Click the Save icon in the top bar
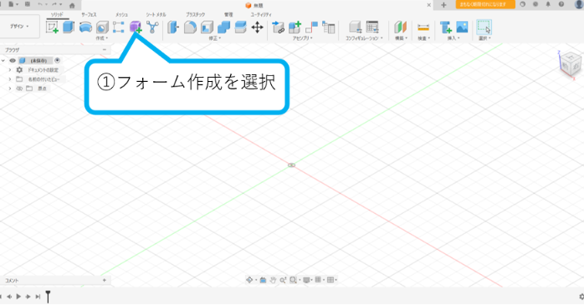This screenshot has height=305, width=584. pos(27,4)
